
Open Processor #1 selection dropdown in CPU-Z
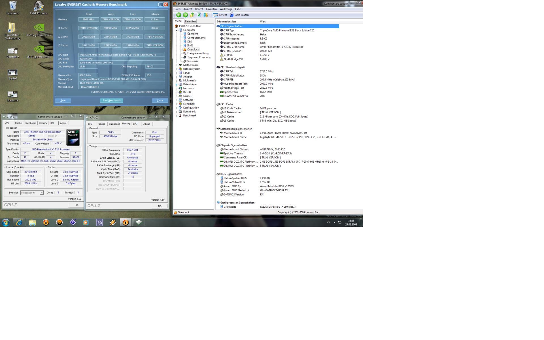(x=42, y=193)
